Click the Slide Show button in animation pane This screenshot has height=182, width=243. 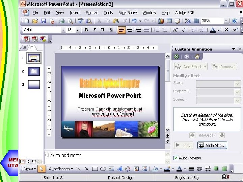tap(212, 145)
